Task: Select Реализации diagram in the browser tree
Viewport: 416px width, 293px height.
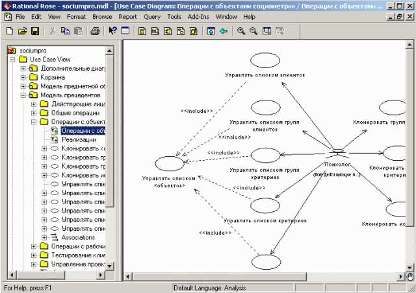Action: (x=78, y=139)
